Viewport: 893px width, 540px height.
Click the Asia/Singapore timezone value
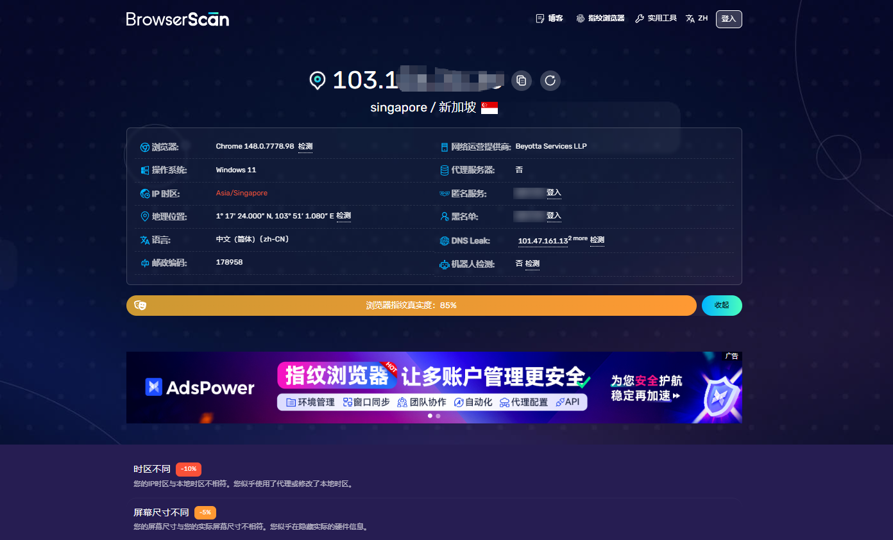click(x=242, y=193)
